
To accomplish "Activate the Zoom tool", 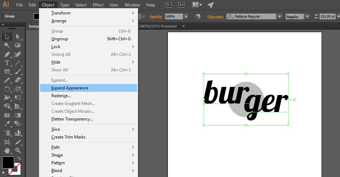I will point(18,150).
